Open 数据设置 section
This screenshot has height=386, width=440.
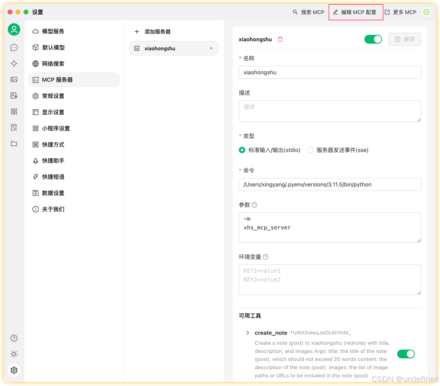(74, 193)
